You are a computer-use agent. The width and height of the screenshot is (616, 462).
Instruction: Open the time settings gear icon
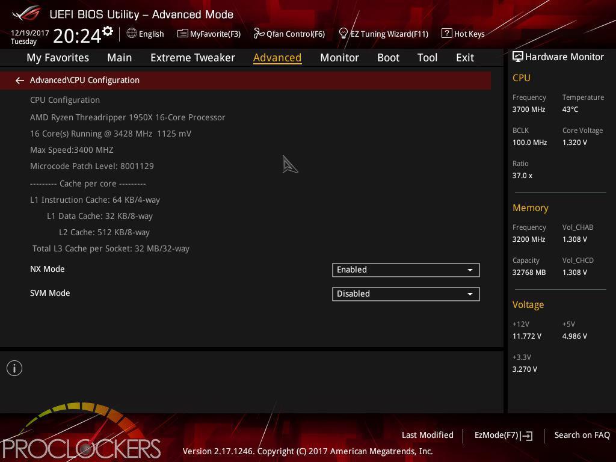coord(108,31)
